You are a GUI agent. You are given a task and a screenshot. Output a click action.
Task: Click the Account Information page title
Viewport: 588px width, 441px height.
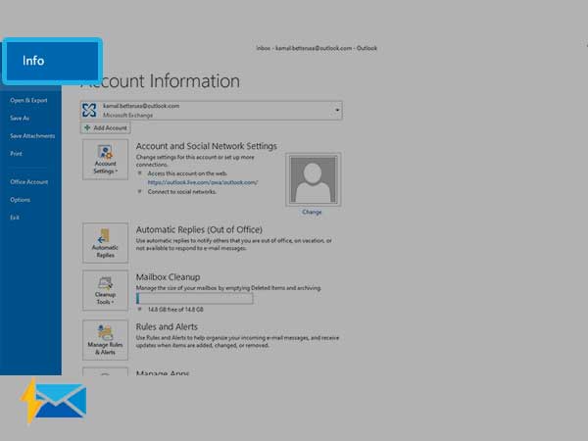(160, 81)
